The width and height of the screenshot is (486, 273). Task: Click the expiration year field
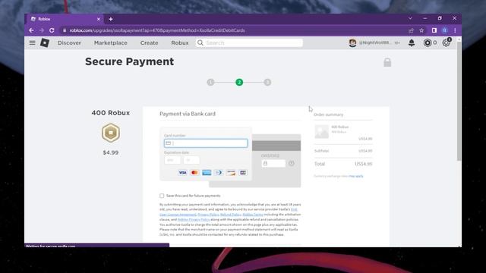pyautogui.click(x=191, y=160)
